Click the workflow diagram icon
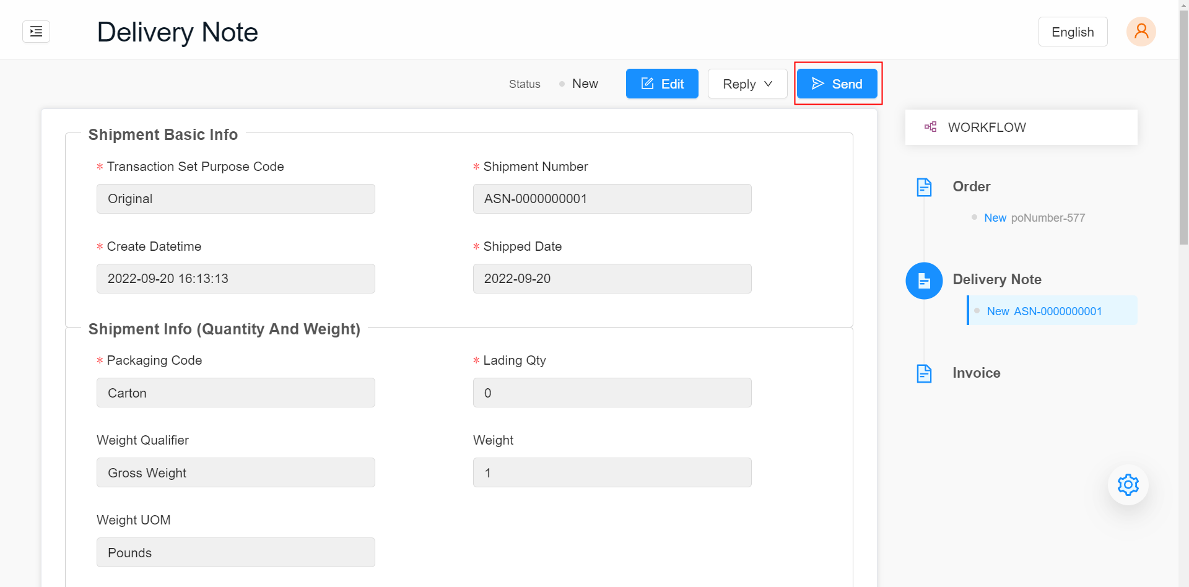1189x587 pixels. pyautogui.click(x=930, y=127)
